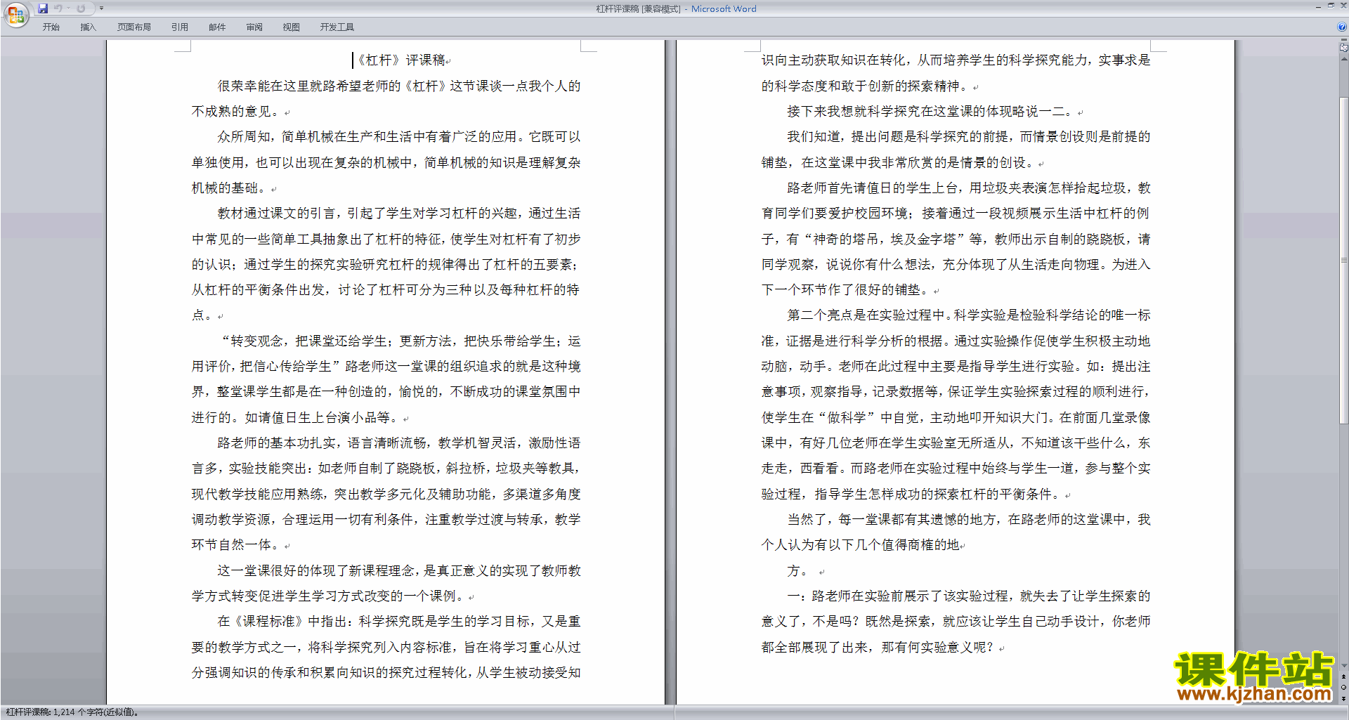Click the paragraph starting 教材通过课文的引言

(386, 264)
